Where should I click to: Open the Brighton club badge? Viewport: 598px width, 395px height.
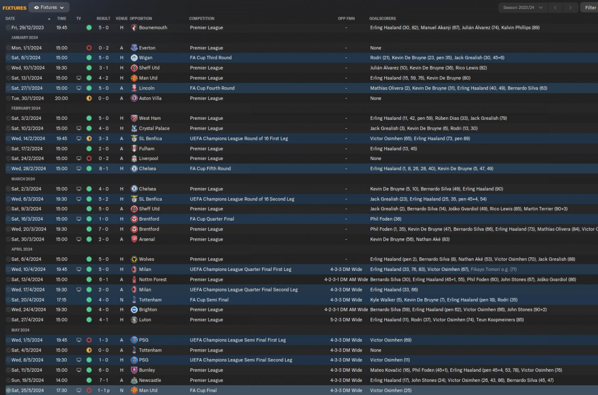click(x=134, y=310)
